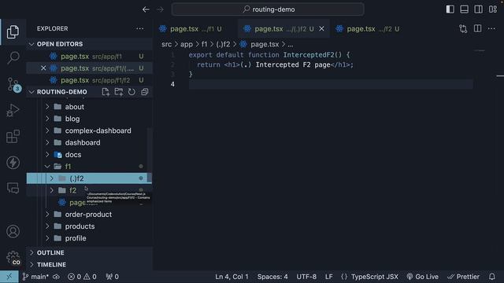Customize layout icon in title bar
Screen dimensions: 504x283
coord(493,9)
